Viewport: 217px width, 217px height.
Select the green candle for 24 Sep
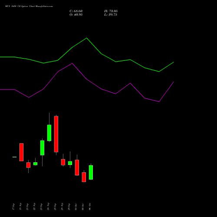click(x=49, y=133)
